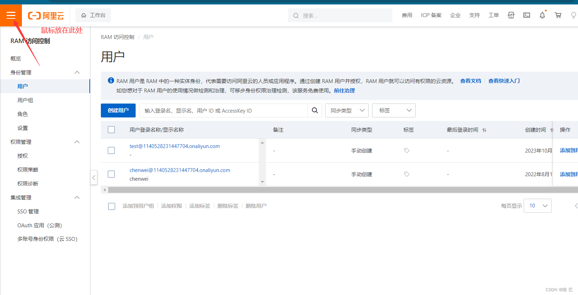Open the 同步类型 filter dropdown
The width and height of the screenshot is (578, 295).
tap(347, 110)
